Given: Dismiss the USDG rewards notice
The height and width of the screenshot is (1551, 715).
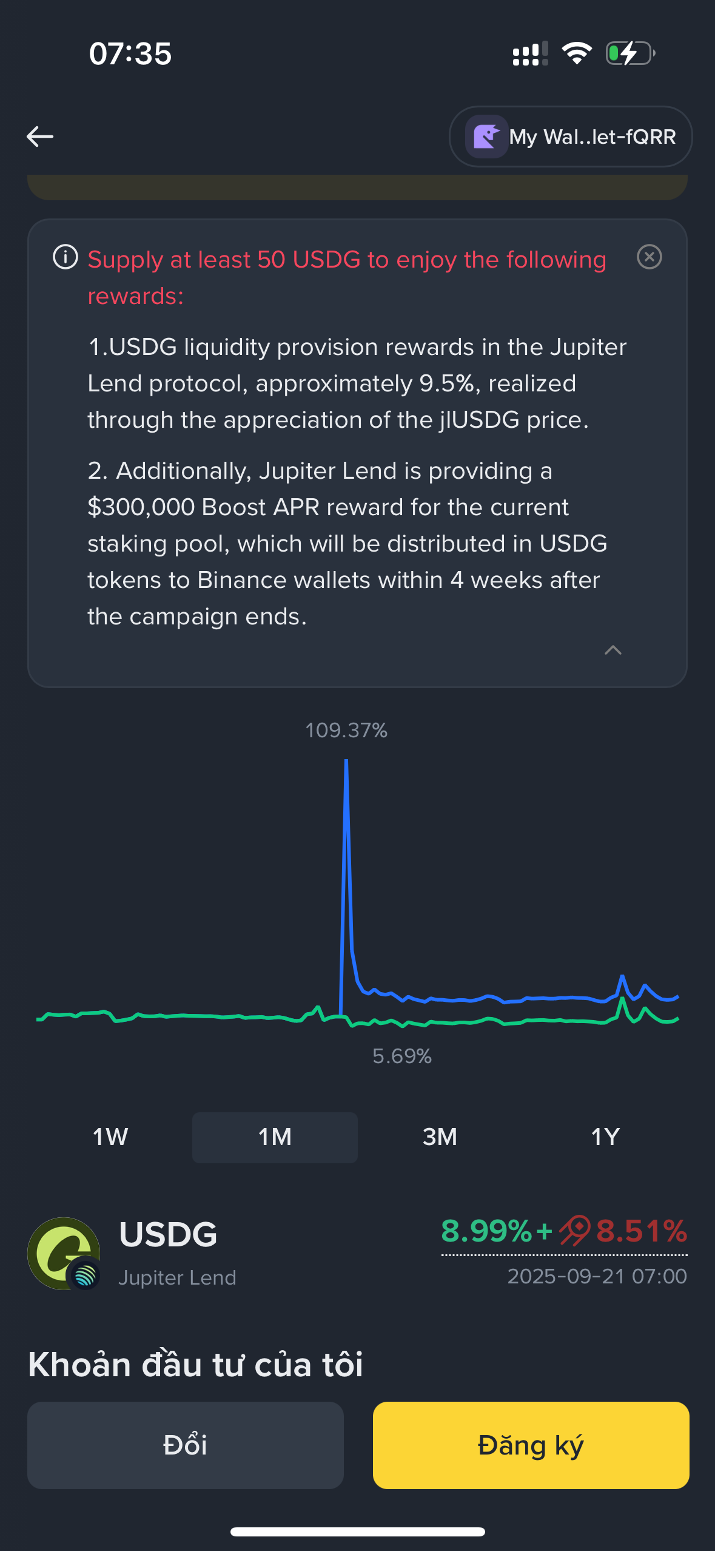Looking at the screenshot, I should pyautogui.click(x=649, y=257).
